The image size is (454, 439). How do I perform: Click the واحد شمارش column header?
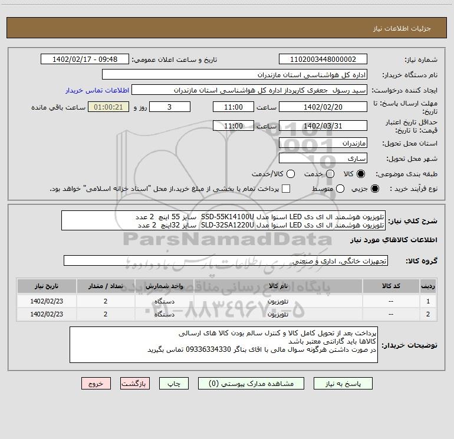[x=164, y=286]
